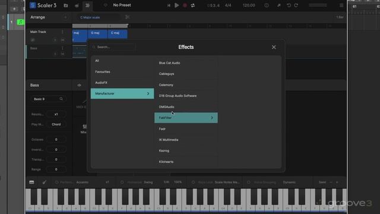380x214 pixels.
Task: Click the Octaves value field
Action: pos(56,140)
